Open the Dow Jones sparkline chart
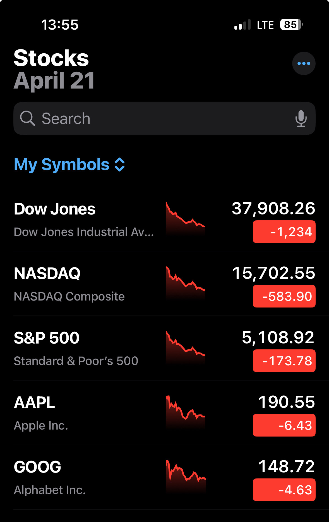The image size is (329, 522). 186,219
